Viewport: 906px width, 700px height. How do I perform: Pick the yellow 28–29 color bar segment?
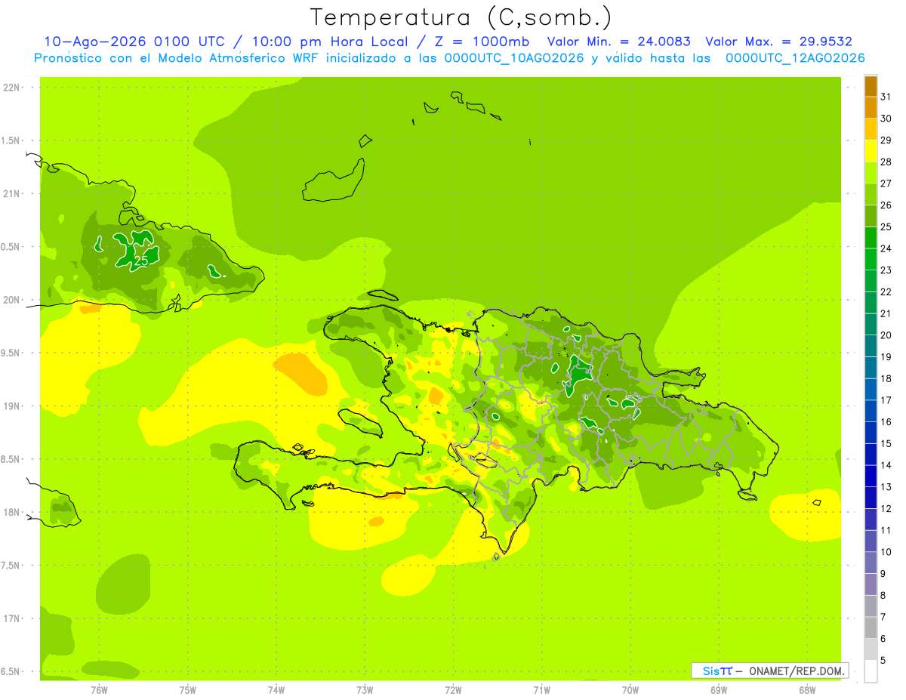click(871, 150)
